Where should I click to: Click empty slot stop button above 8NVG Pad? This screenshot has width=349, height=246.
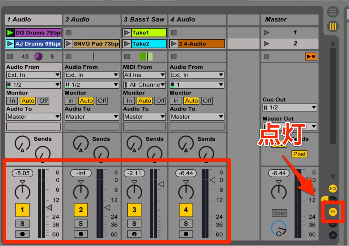coord(69,33)
